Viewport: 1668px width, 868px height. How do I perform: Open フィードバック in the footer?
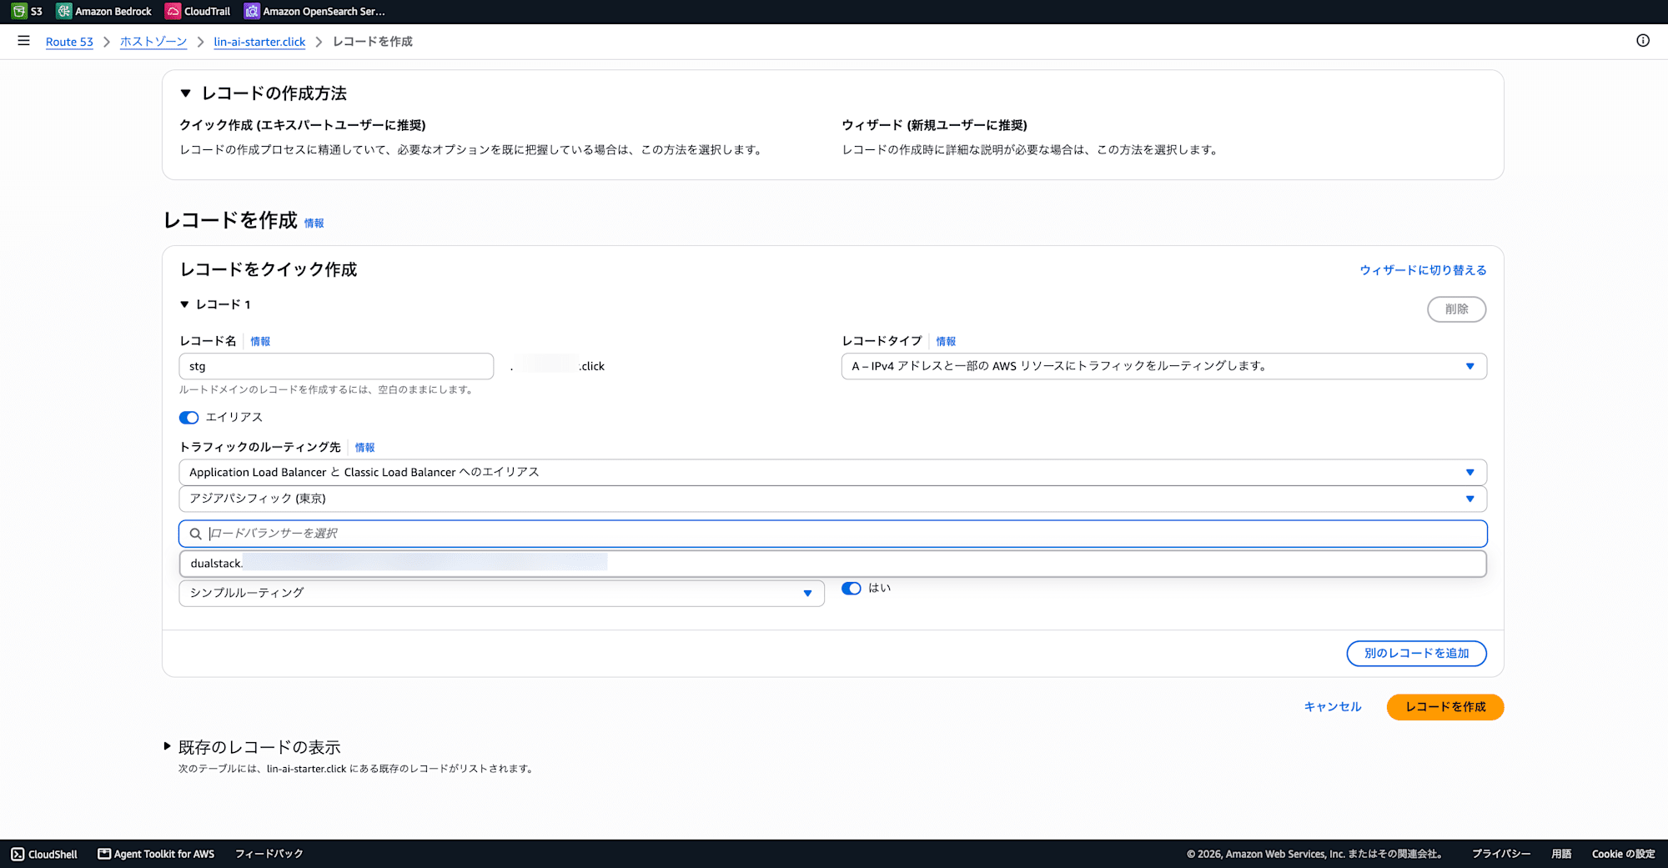click(269, 854)
